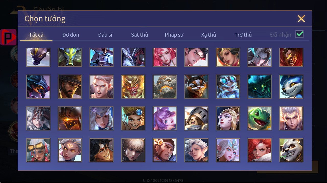The height and width of the screenshot is (183, 327).
Task: Select the purple-haired girl hero portrait
Action: [x=165, y=118]
